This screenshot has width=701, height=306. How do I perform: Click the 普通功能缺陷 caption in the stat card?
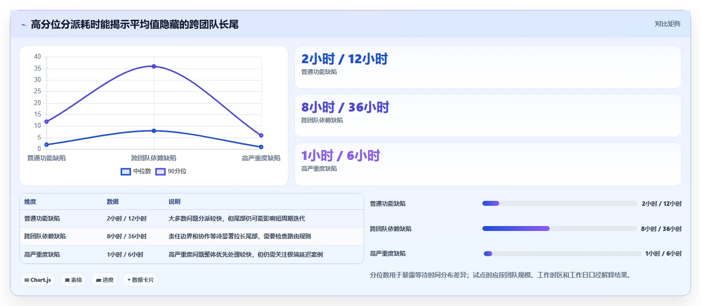coord(319,72)
